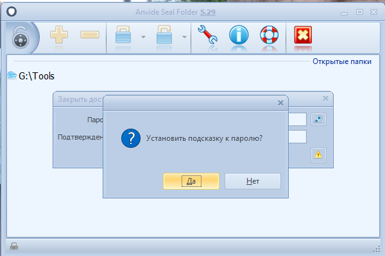Click the Да button to set a hint
This screenshot has width=385, height=256.
191,181
